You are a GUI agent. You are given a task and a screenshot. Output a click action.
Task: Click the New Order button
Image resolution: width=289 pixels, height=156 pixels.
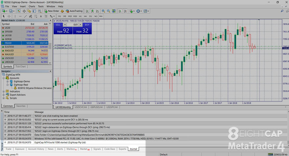52,11
